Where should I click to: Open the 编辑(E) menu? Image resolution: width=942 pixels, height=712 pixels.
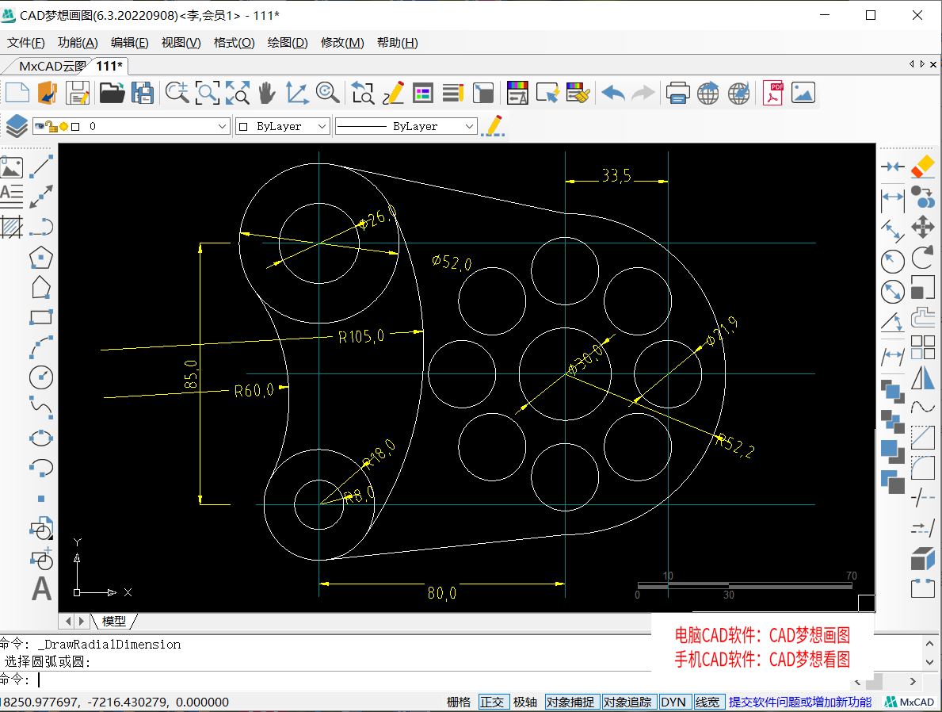click(x=130, y=43)
